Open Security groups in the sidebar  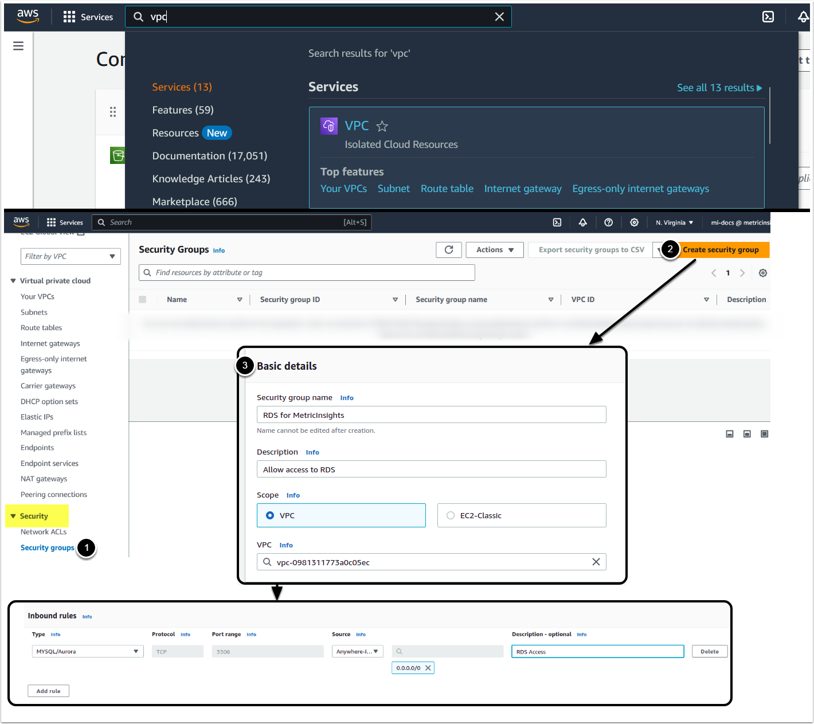pyautogui.click(x=48, y=547)
